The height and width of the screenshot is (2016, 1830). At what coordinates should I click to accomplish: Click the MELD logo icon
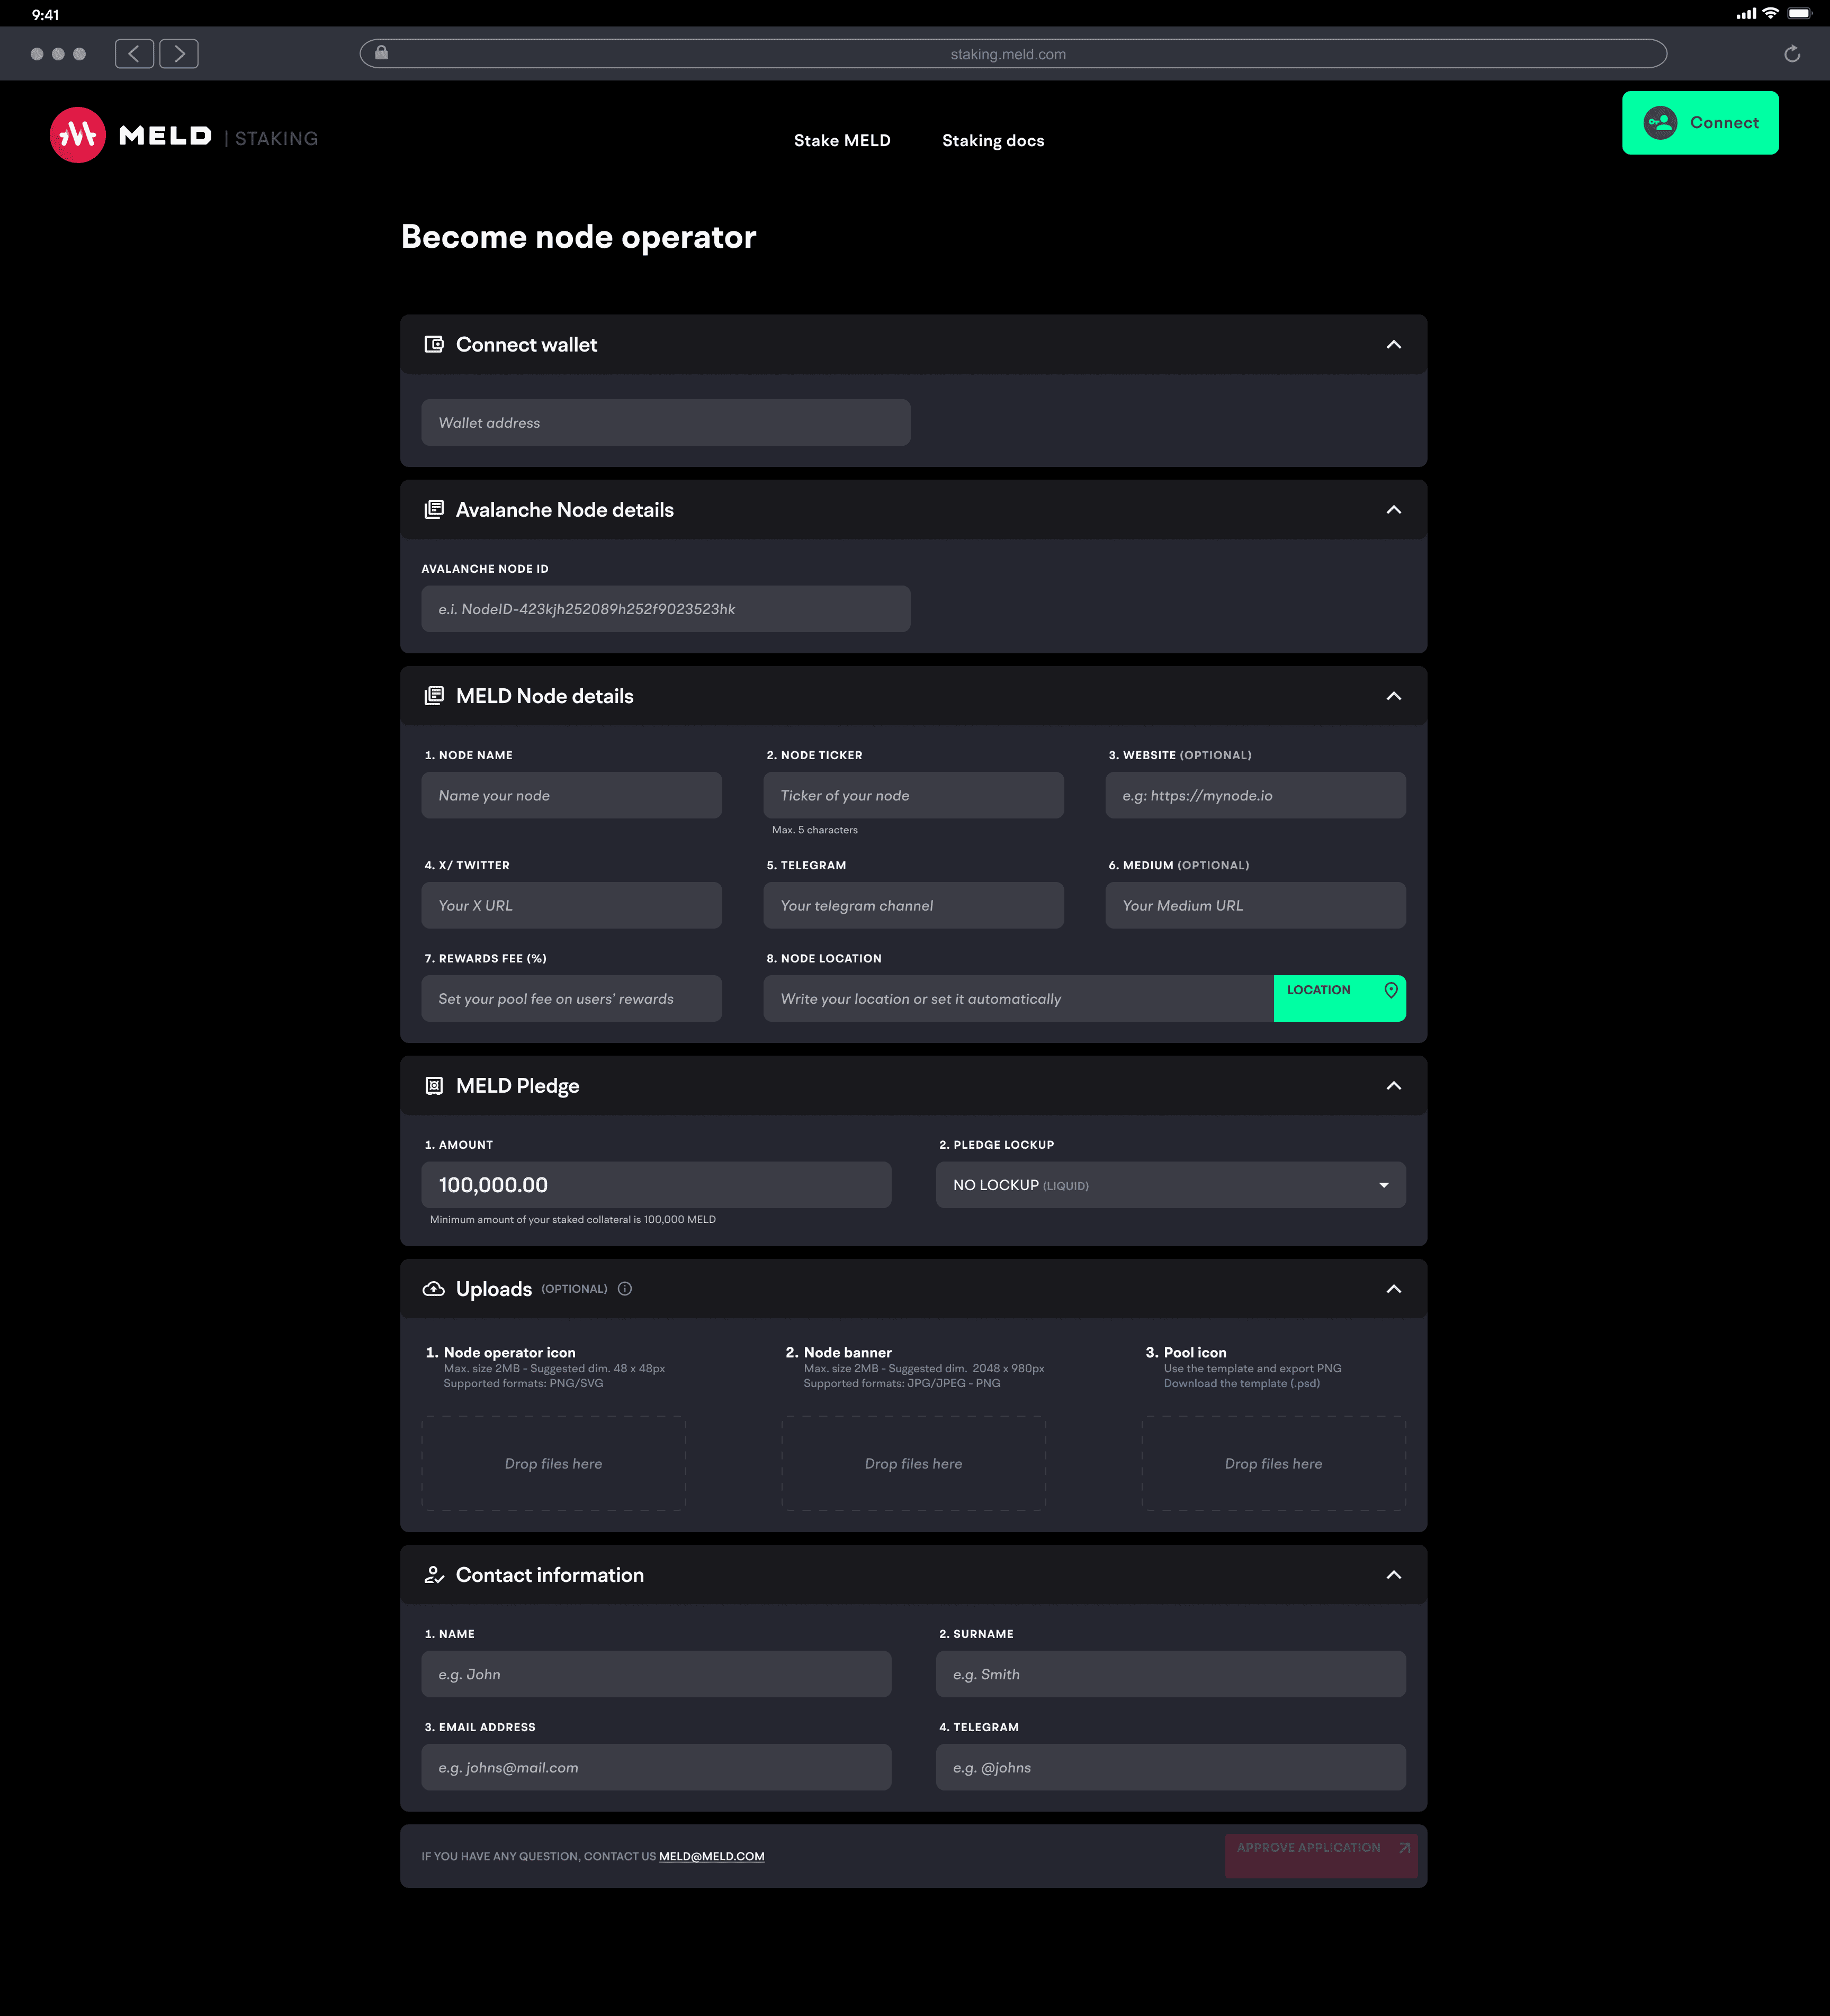tap(77, 135)
